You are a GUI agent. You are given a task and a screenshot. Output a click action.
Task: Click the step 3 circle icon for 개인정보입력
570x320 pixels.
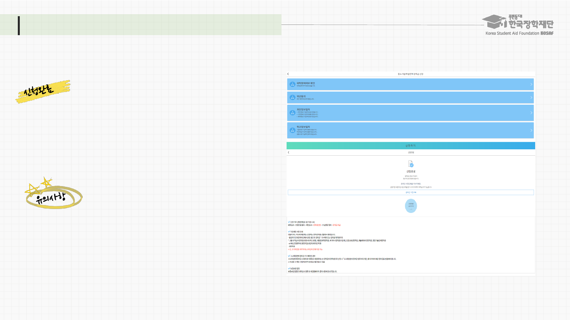pos(293,113)
